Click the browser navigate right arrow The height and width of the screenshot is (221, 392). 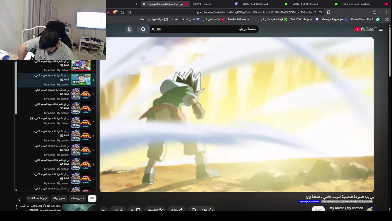[386, 12]
